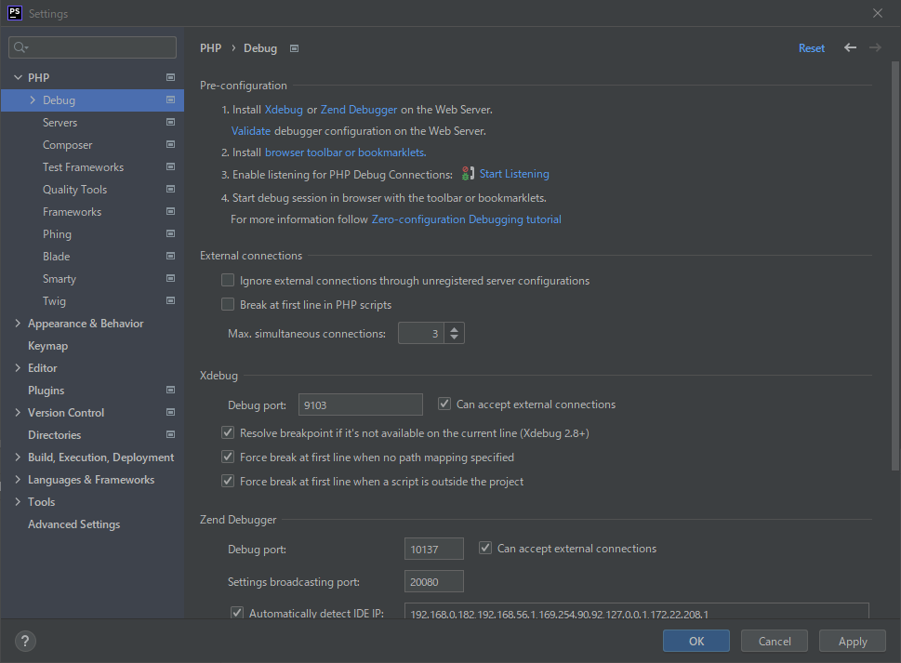This screenshot has width=901, height=663.
Task: Click project-level icon next to Debug breadcrumb
Action: click(x=295, y=48)
